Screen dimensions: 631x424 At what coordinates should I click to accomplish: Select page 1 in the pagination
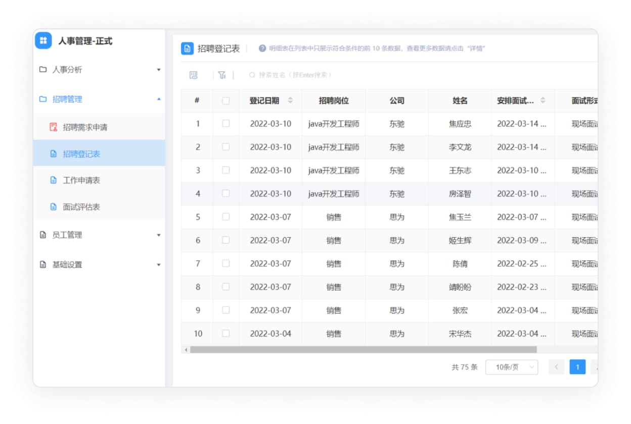click(x=577, y=367)
